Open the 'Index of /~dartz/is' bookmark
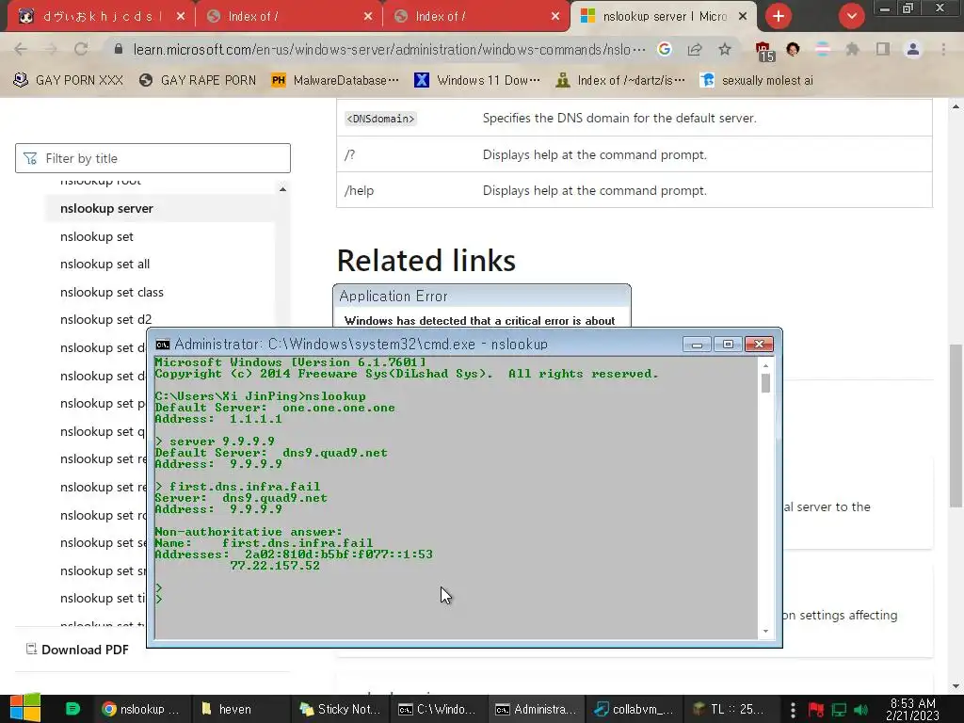This screenshot has width=964, height=723. [x=620, y=80]
